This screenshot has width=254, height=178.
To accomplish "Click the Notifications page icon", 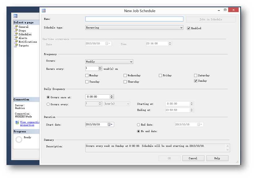I will point(16,42).
